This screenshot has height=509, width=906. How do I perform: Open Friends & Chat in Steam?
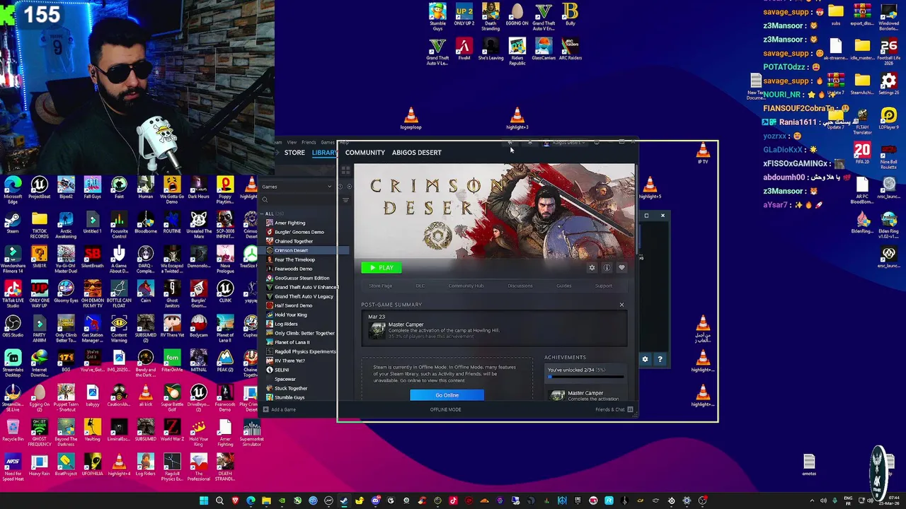click(614, 409)
